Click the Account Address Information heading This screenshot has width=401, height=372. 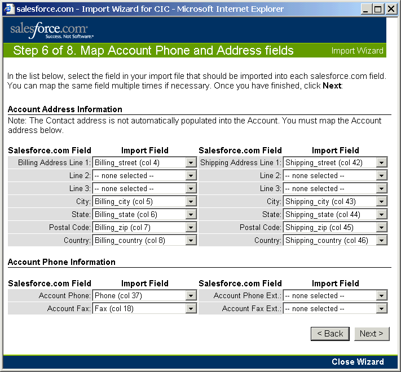coord(65,109)
